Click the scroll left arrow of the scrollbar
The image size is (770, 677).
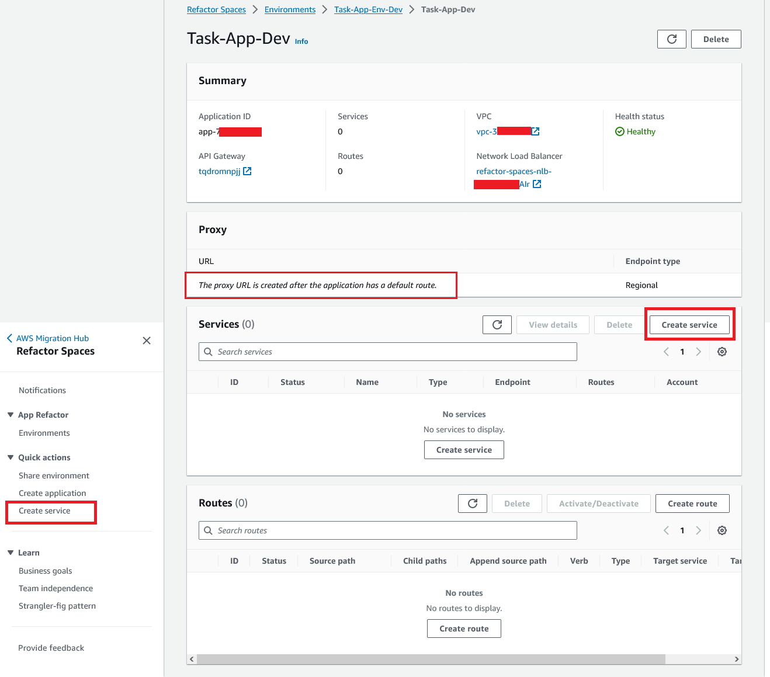point(192,659)
